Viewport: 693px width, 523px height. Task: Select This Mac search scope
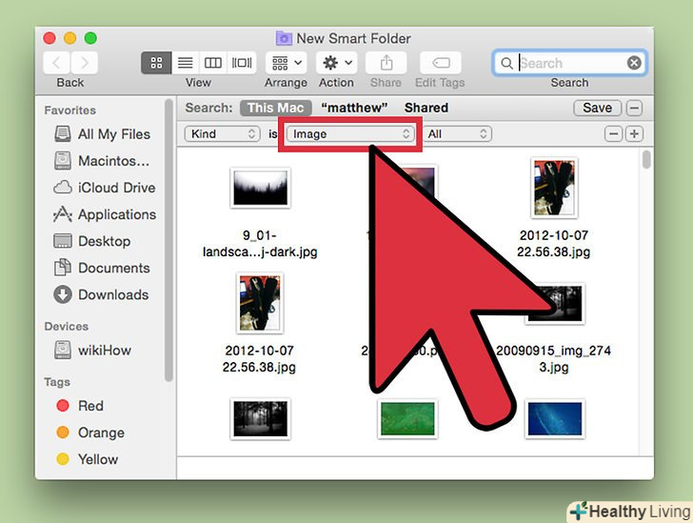pyautogui.click(x=276, y=108)
